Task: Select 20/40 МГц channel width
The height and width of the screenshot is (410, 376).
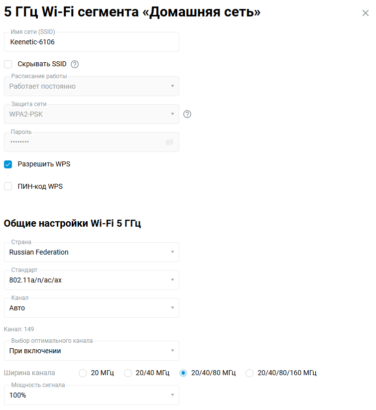Action: [128, 373]
